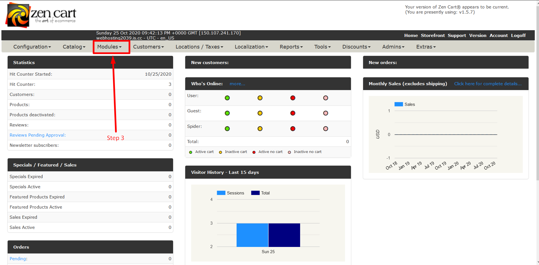Click Logoff in the header
This screenshot has width=539, height=265.
[x=518, y=36]
